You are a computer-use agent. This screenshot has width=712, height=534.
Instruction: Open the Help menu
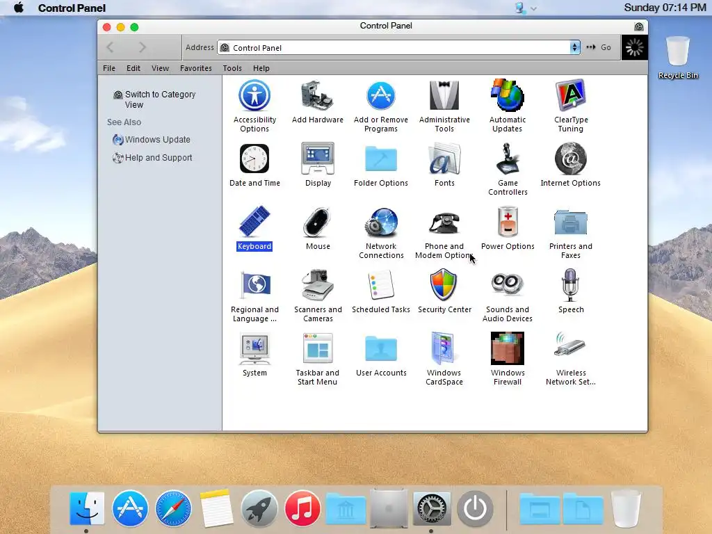[261, 68]
